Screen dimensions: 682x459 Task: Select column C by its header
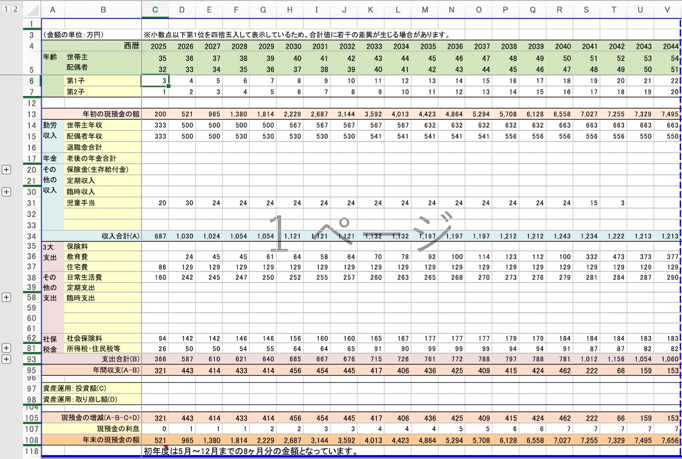[155, 9]
